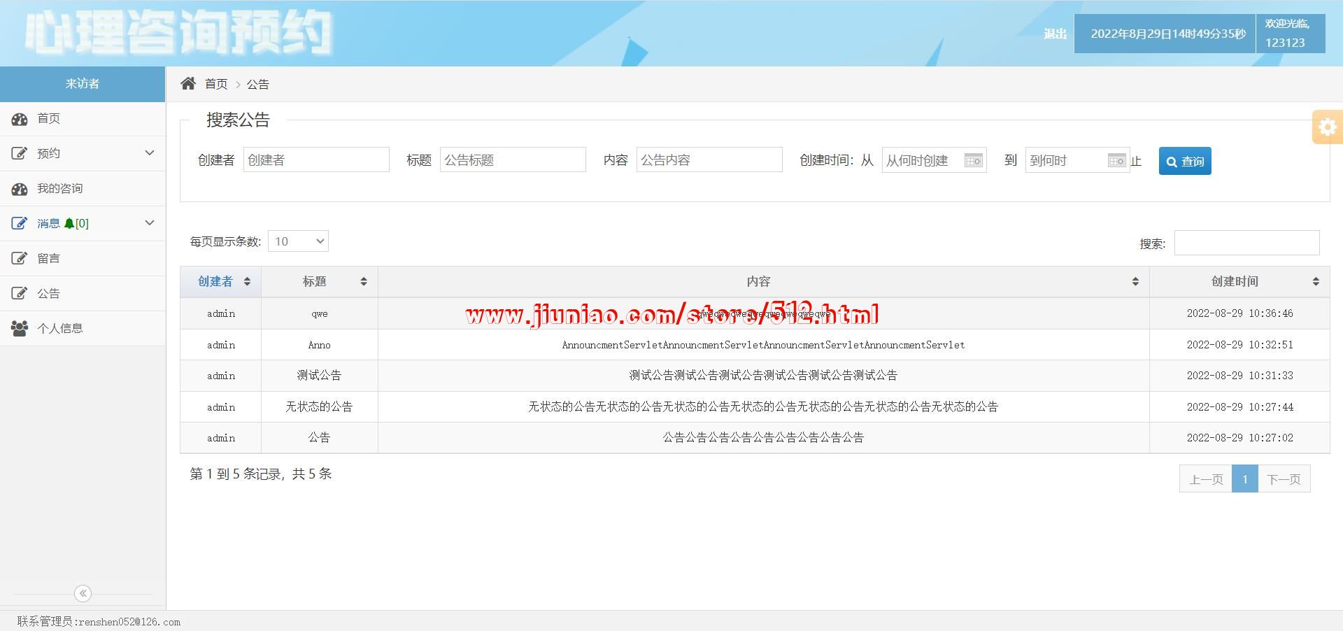Open 我的咨询 in the sidebar
Viewport: 1343px width, 631px height.
click(x=60, y=189)
